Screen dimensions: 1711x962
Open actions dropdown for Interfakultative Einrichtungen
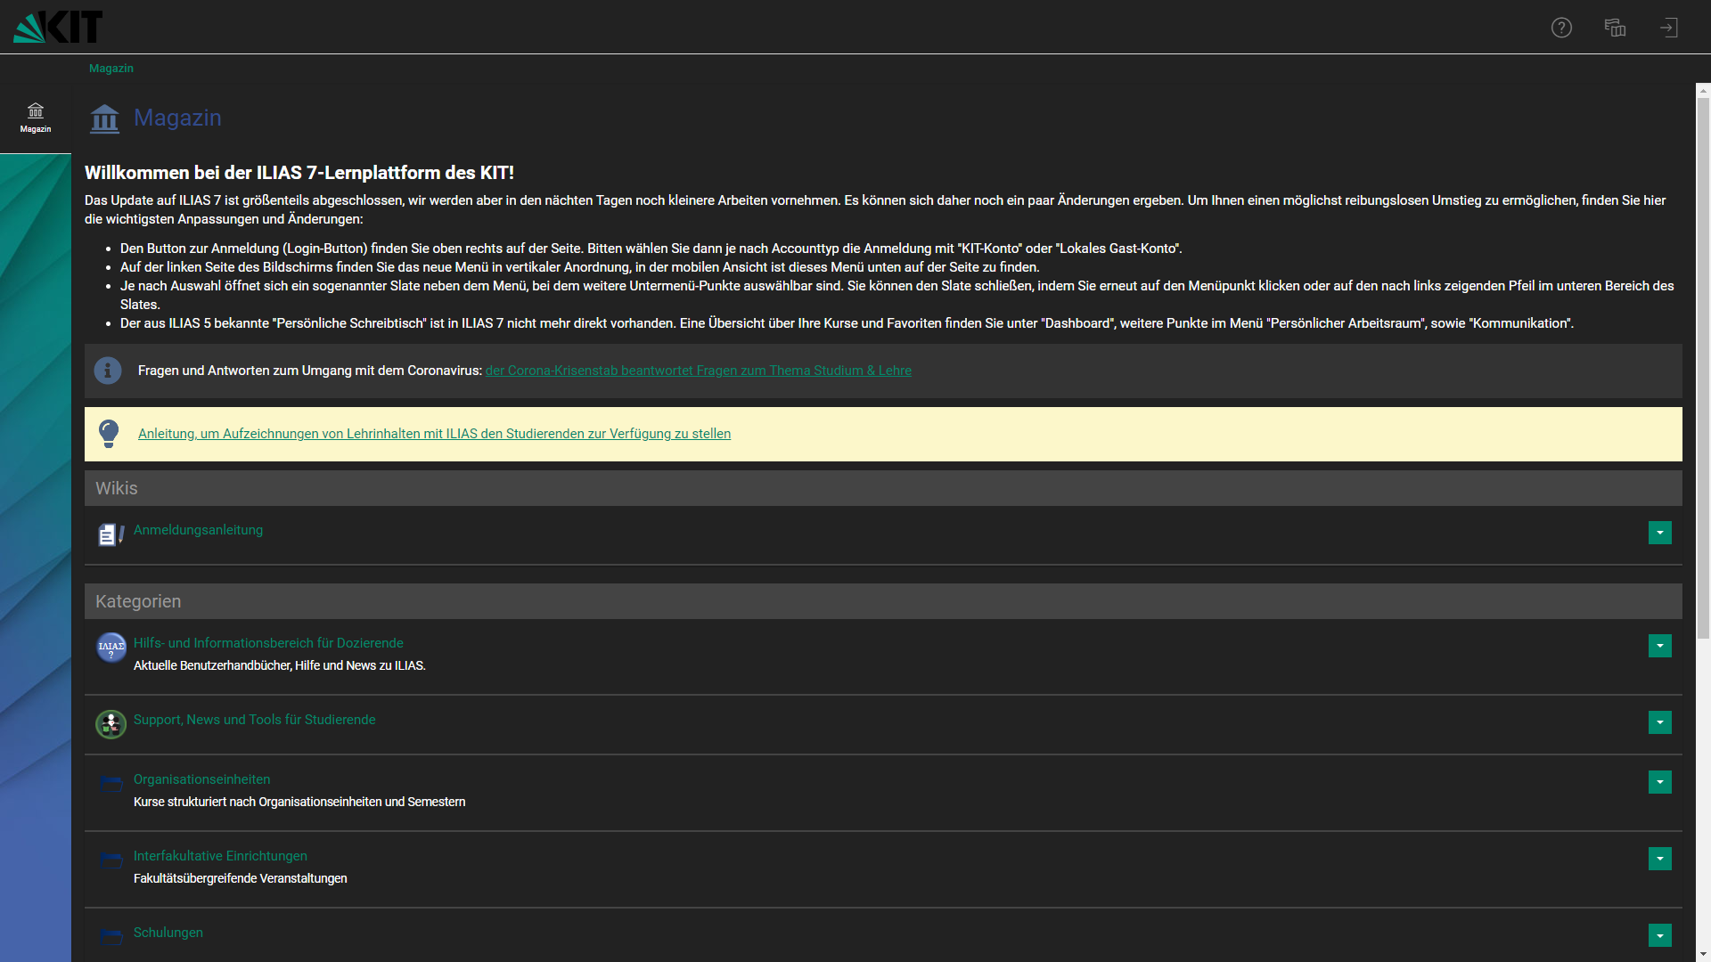tap(1659, 859)
